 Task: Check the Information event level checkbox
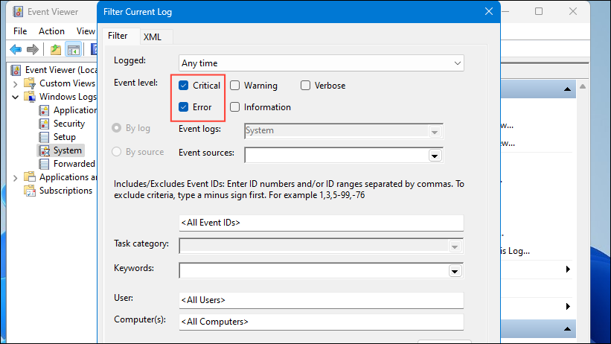[234, 107]
